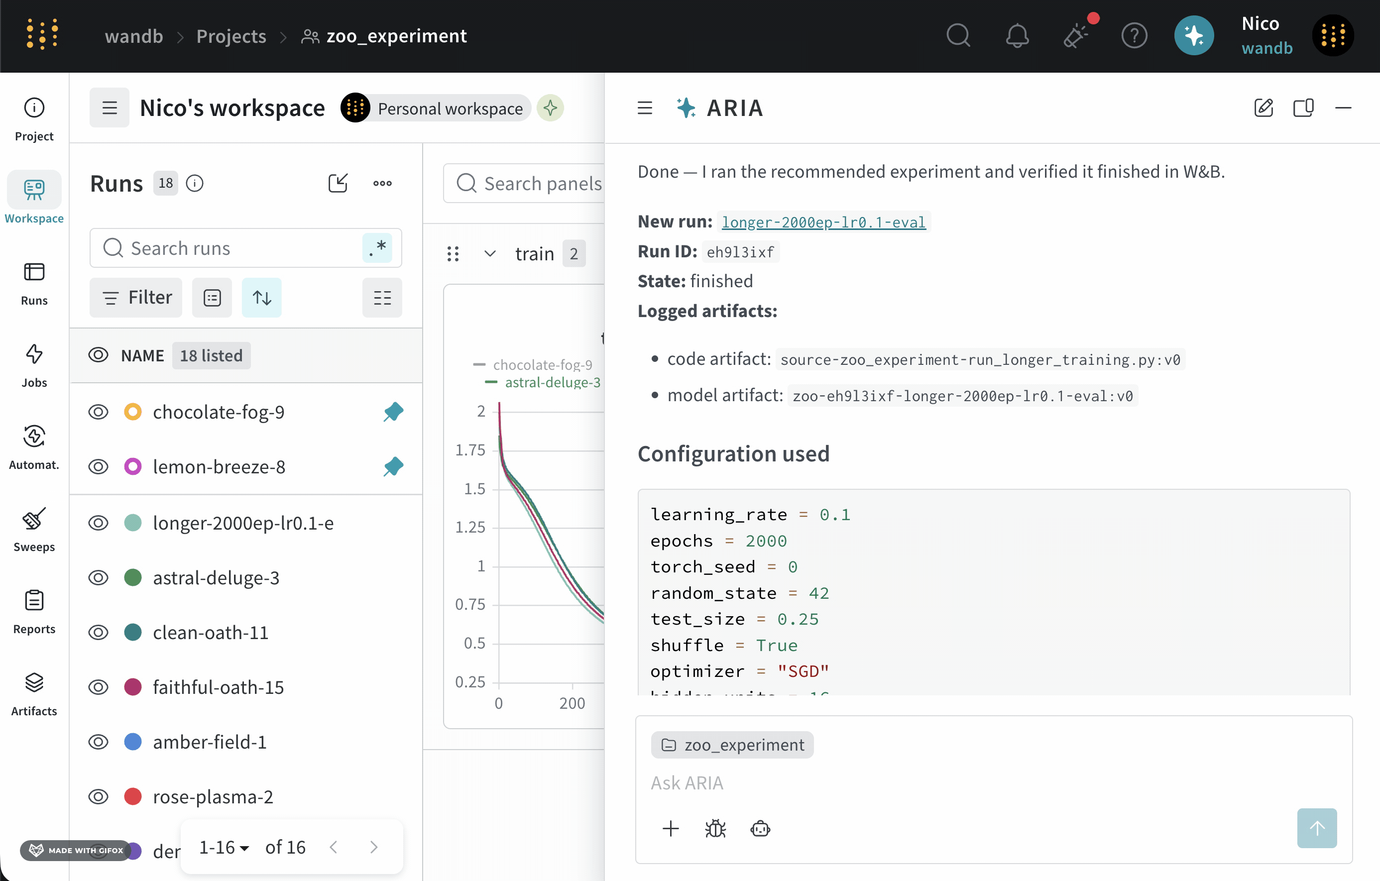Open the 1-16 rows per page dropdown
This screenshot has width=1380, height=881.
pos(224,847)
